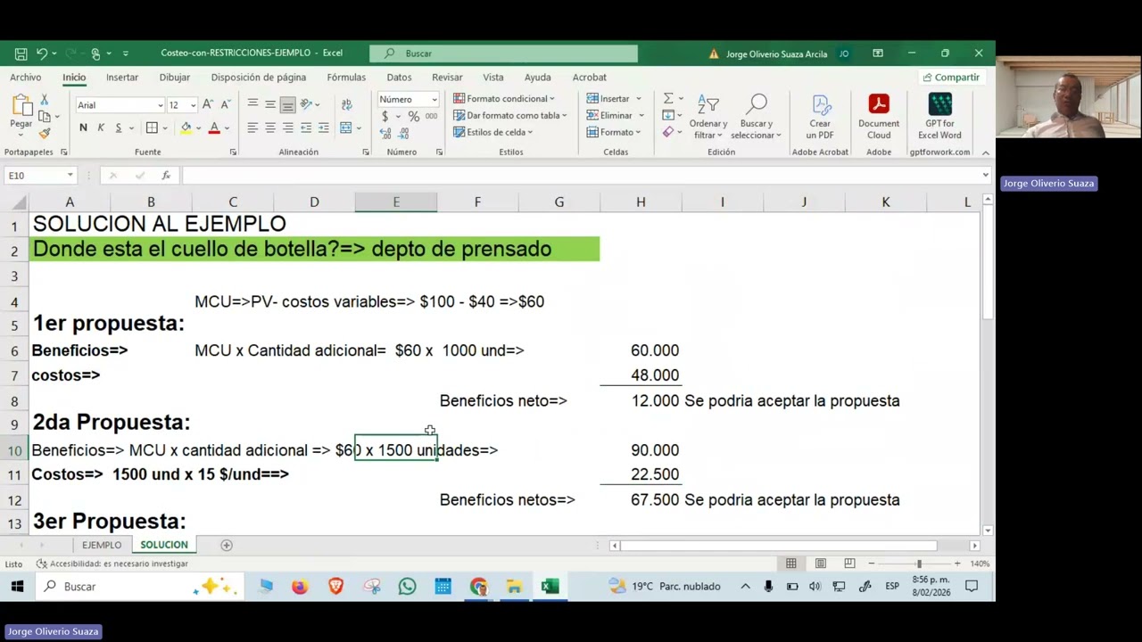Switch to the Insertar ribbon tab
This screenshot has width=1142, height=642.
pyautogui.click(x=122, y=78)
